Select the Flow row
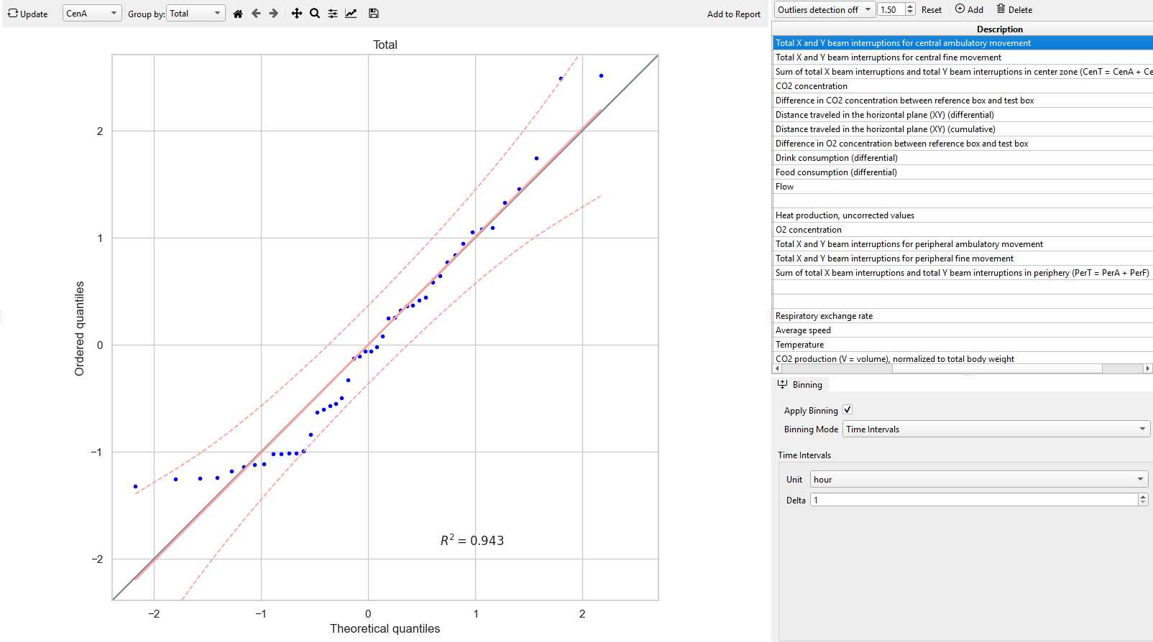 point(963,187)
